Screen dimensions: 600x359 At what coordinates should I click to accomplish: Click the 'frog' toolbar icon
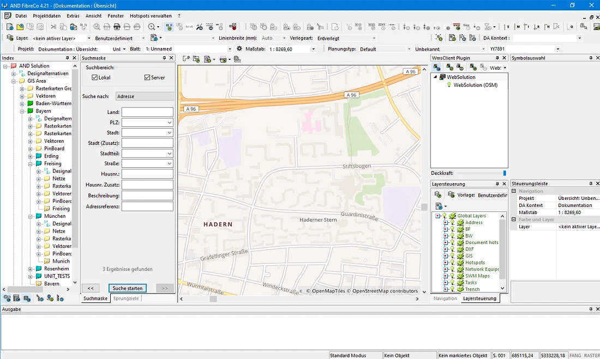466,27
